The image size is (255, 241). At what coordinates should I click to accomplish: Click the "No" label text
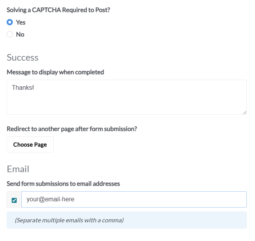pos(20,34)
